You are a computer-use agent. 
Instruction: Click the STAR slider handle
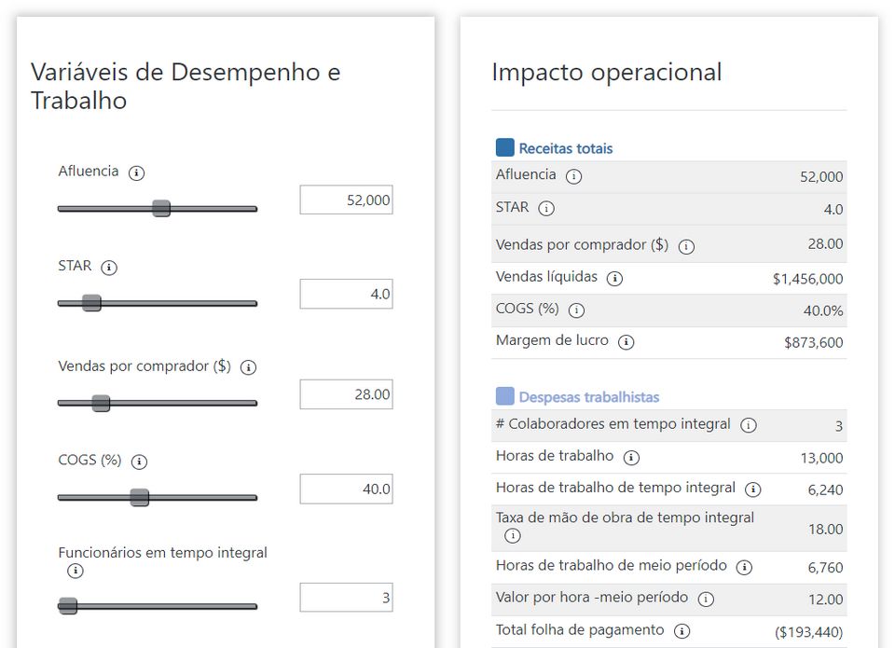(91, 302)
